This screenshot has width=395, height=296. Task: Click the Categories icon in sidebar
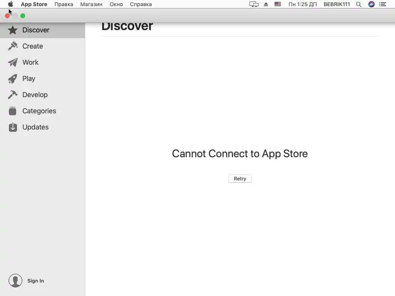click(x=13, y=111)
